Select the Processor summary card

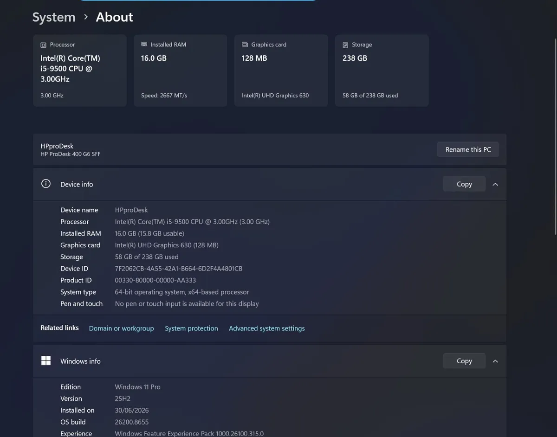coord(80,71)
